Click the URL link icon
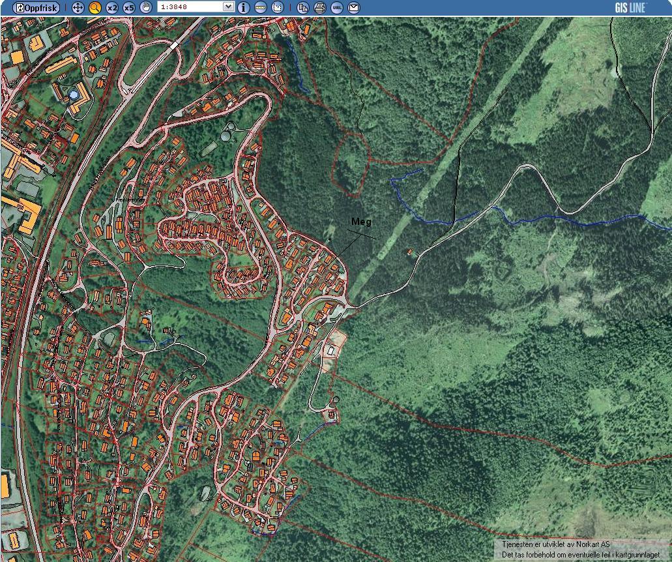 click(337, 8)
